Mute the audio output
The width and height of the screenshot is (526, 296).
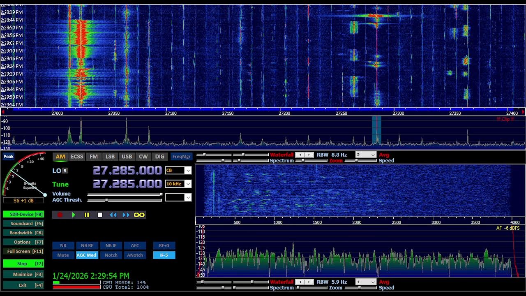(x=63, y=255)
